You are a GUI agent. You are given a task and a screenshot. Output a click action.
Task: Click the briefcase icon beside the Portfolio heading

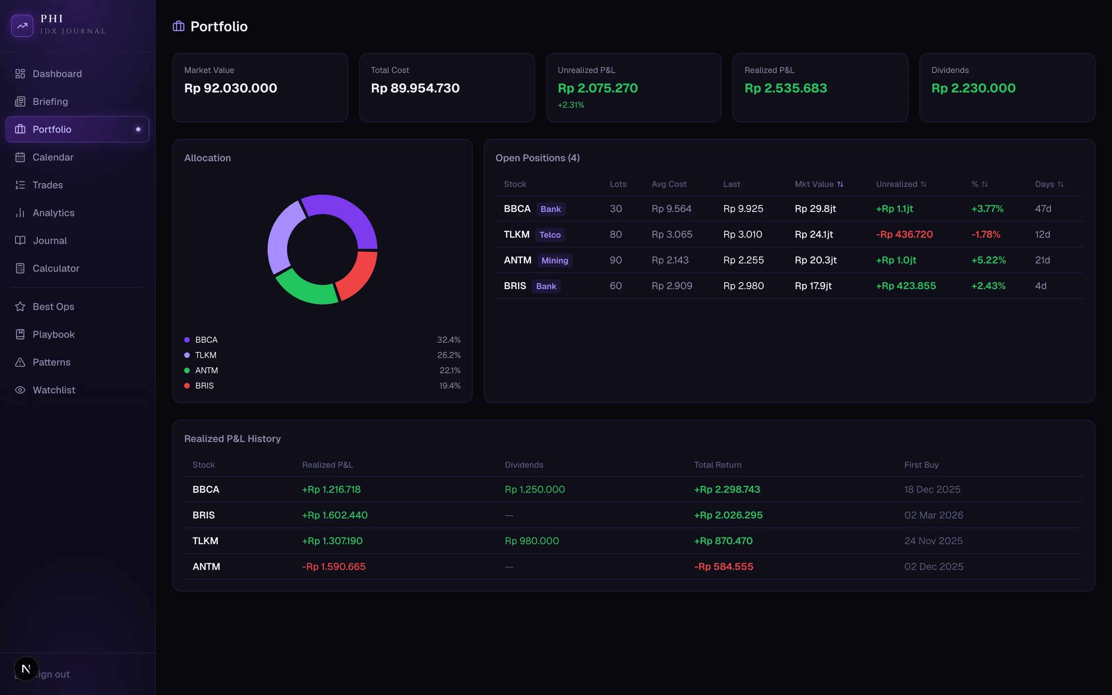pos(178,26)
